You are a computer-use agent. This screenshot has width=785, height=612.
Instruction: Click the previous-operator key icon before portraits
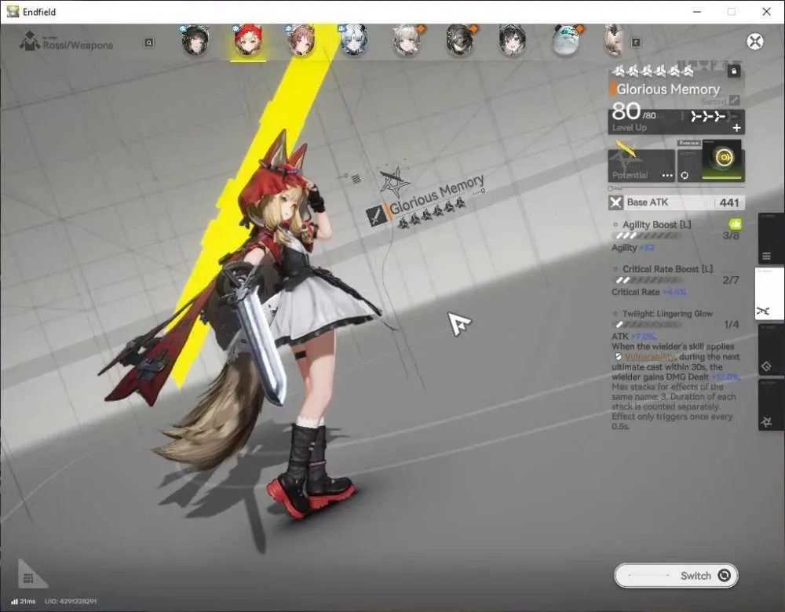point(148,43)
